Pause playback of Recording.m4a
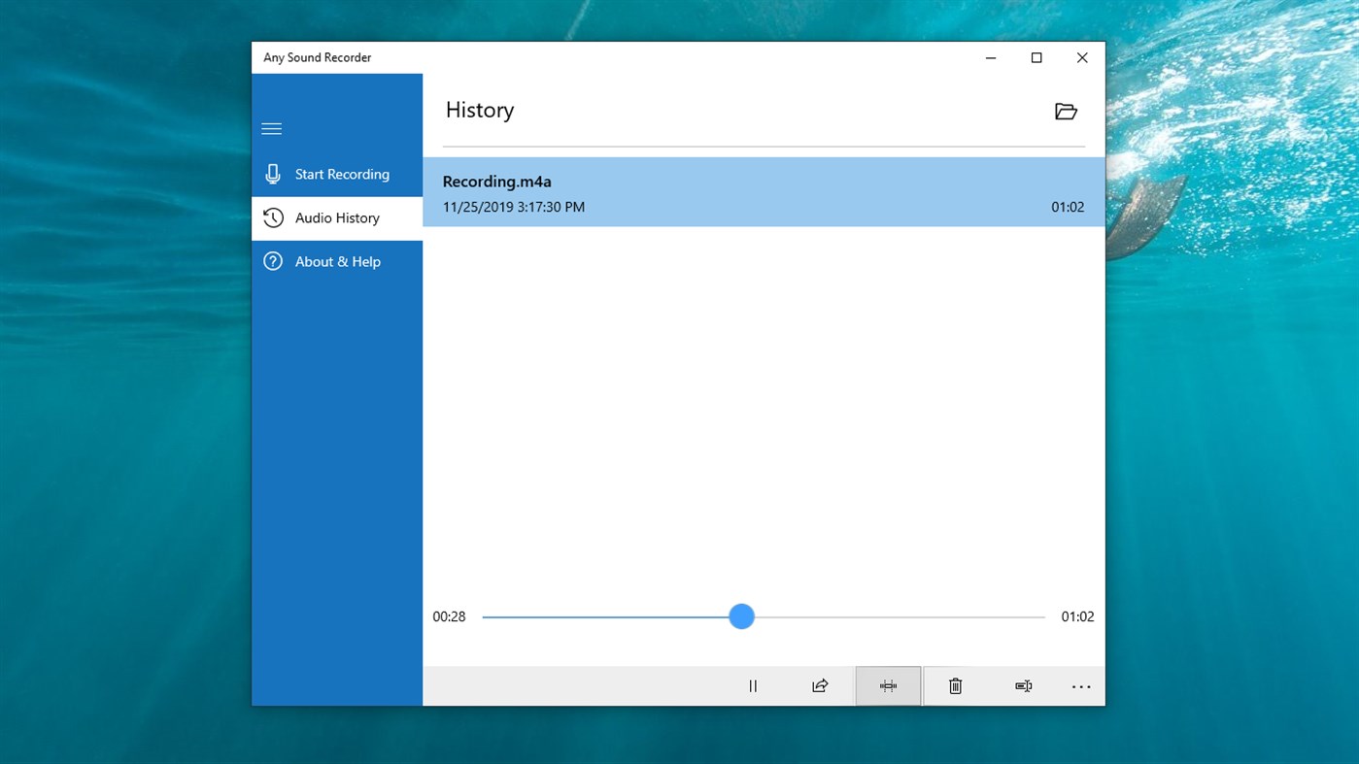This screenshot has width=1359, height=764. click(x=753, y=685)
